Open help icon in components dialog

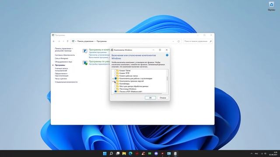[167, 55]
